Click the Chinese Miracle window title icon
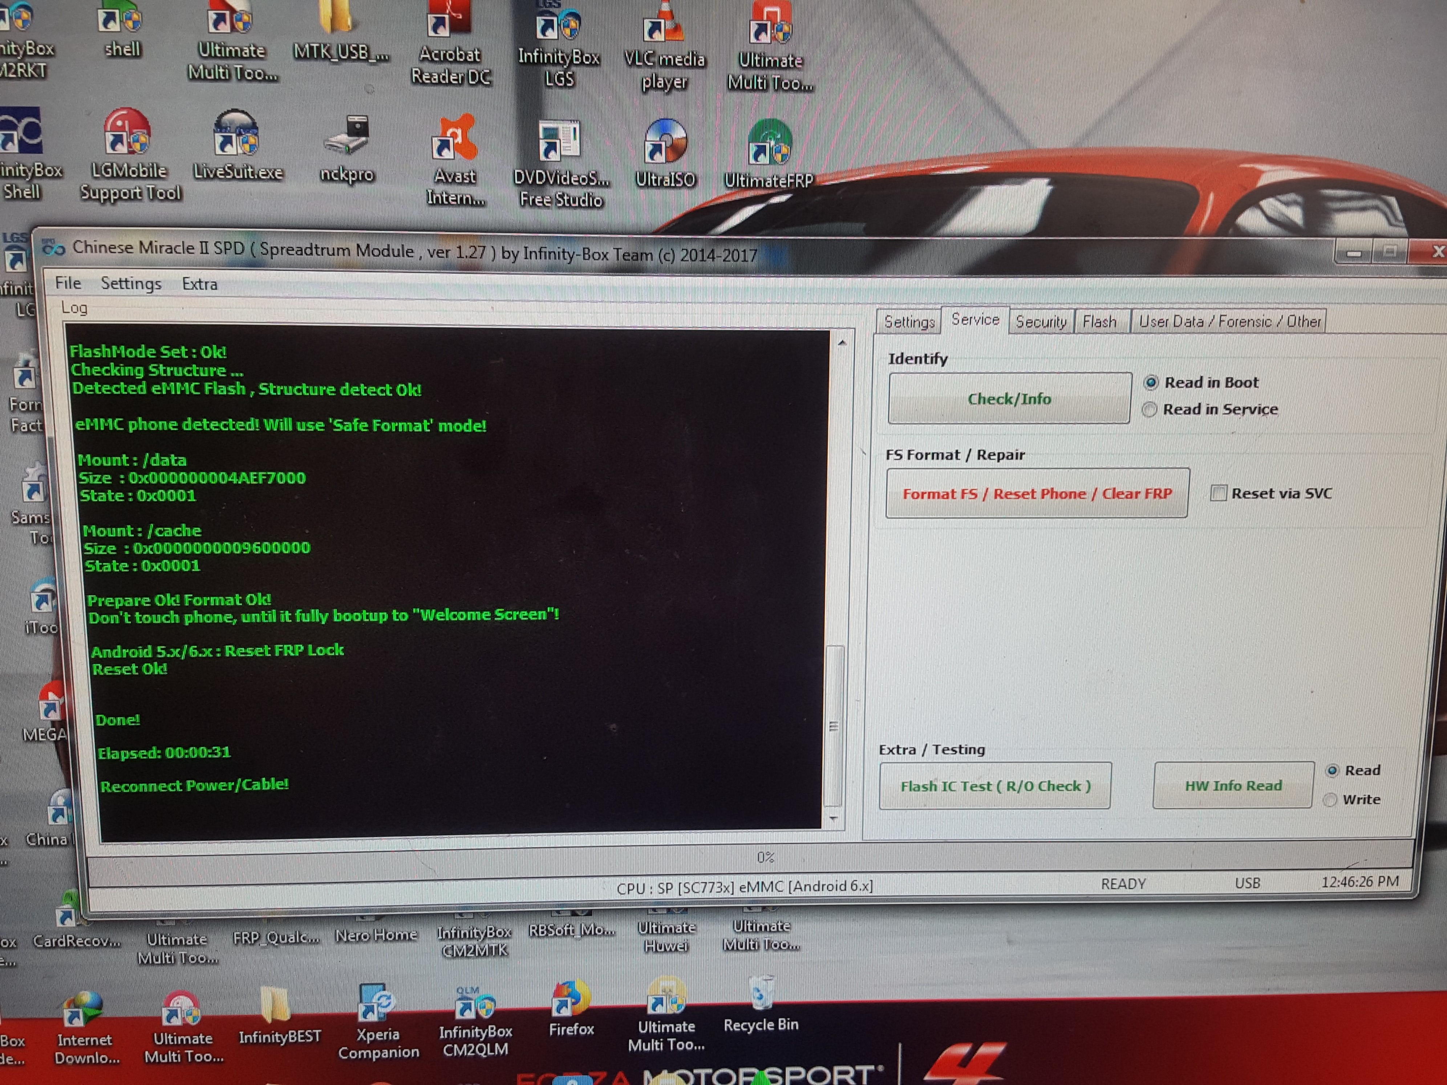 [54, 248]
